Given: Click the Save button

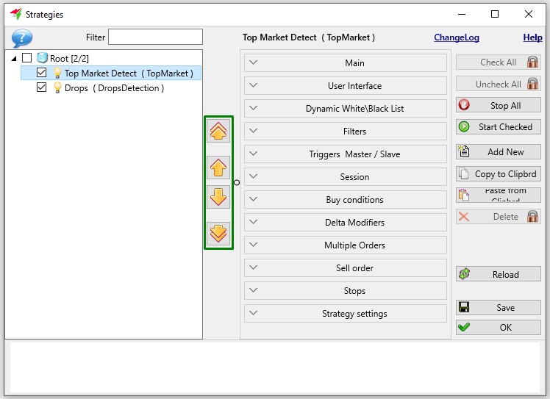Looking at the screenshot, I should 498,307.
